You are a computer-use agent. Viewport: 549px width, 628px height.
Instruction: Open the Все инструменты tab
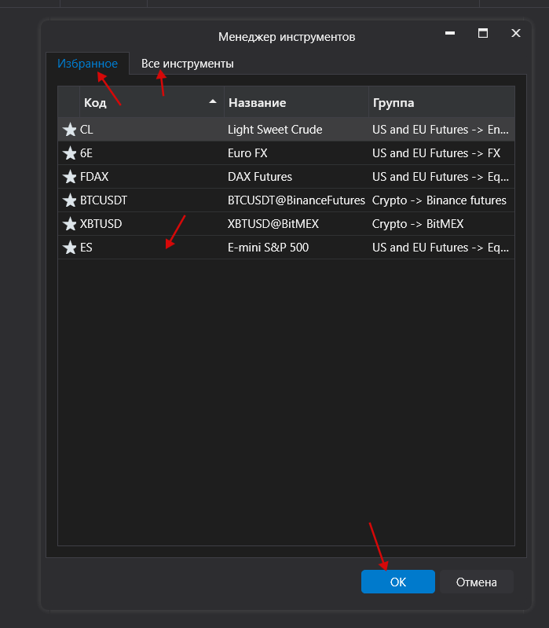coord(187,64)
